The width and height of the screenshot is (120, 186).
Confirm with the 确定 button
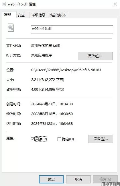(51, 179)
